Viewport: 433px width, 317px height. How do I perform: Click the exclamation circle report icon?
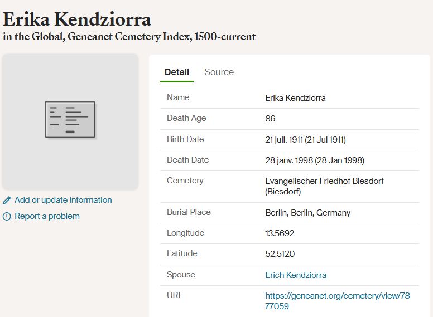[x=7, y=217]
